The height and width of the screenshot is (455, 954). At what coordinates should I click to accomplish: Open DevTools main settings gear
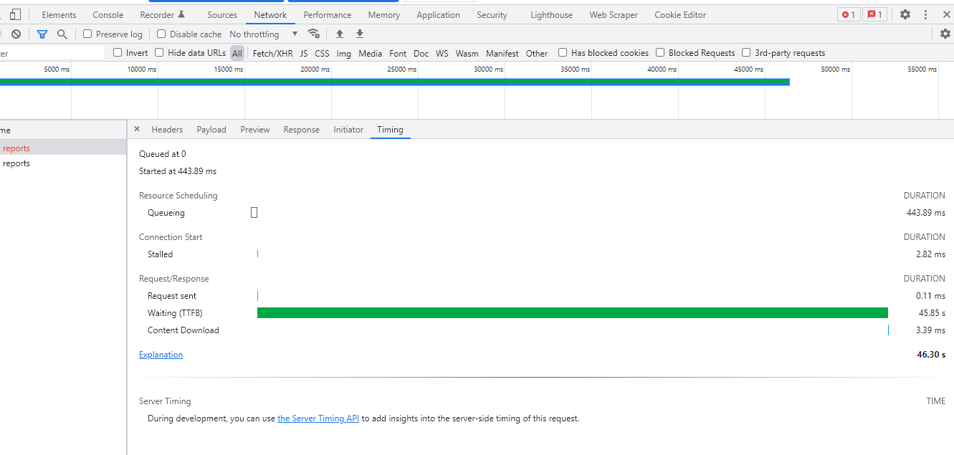(905, 14)
